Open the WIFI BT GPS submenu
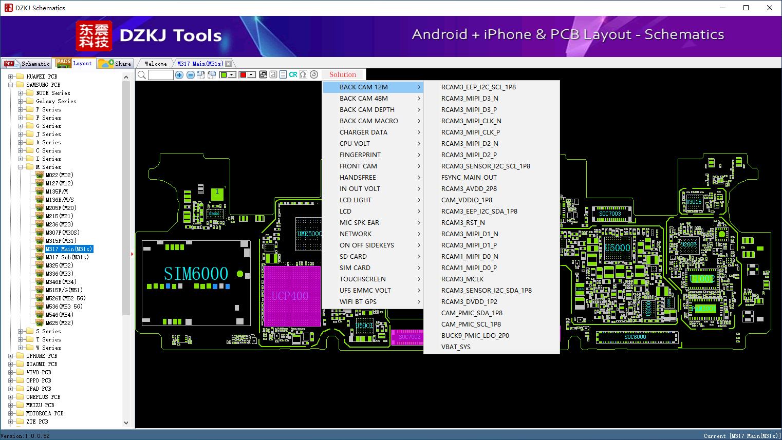The height and width of the screenshot is (440, 782). [x=374, y=302]
